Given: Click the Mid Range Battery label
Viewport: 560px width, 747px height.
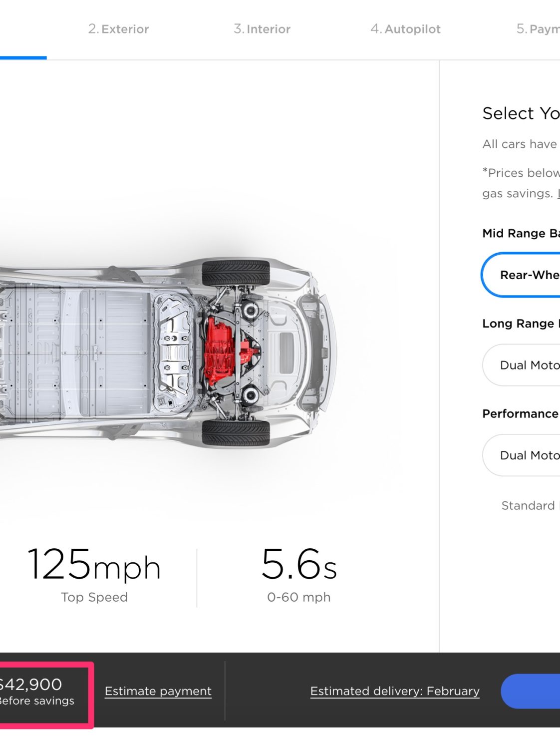Looking at the screenshot, I should [521, 233].
